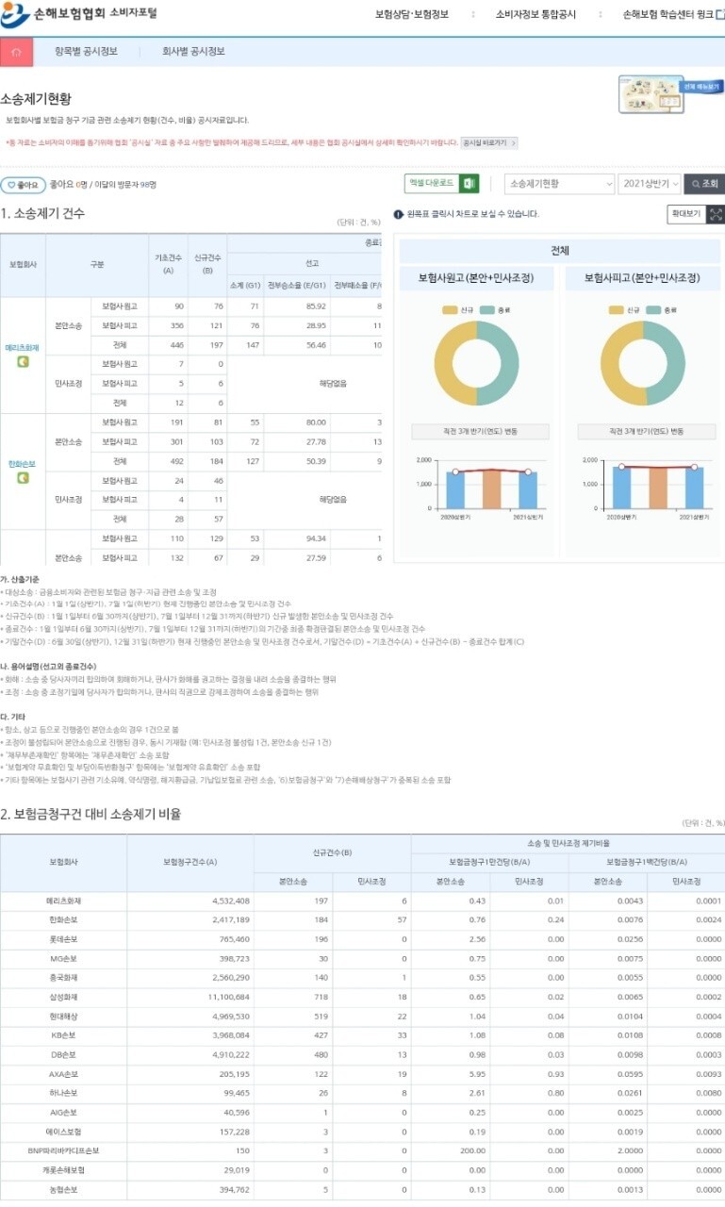Click the BNP파리바카디프손보 row

362,1150
